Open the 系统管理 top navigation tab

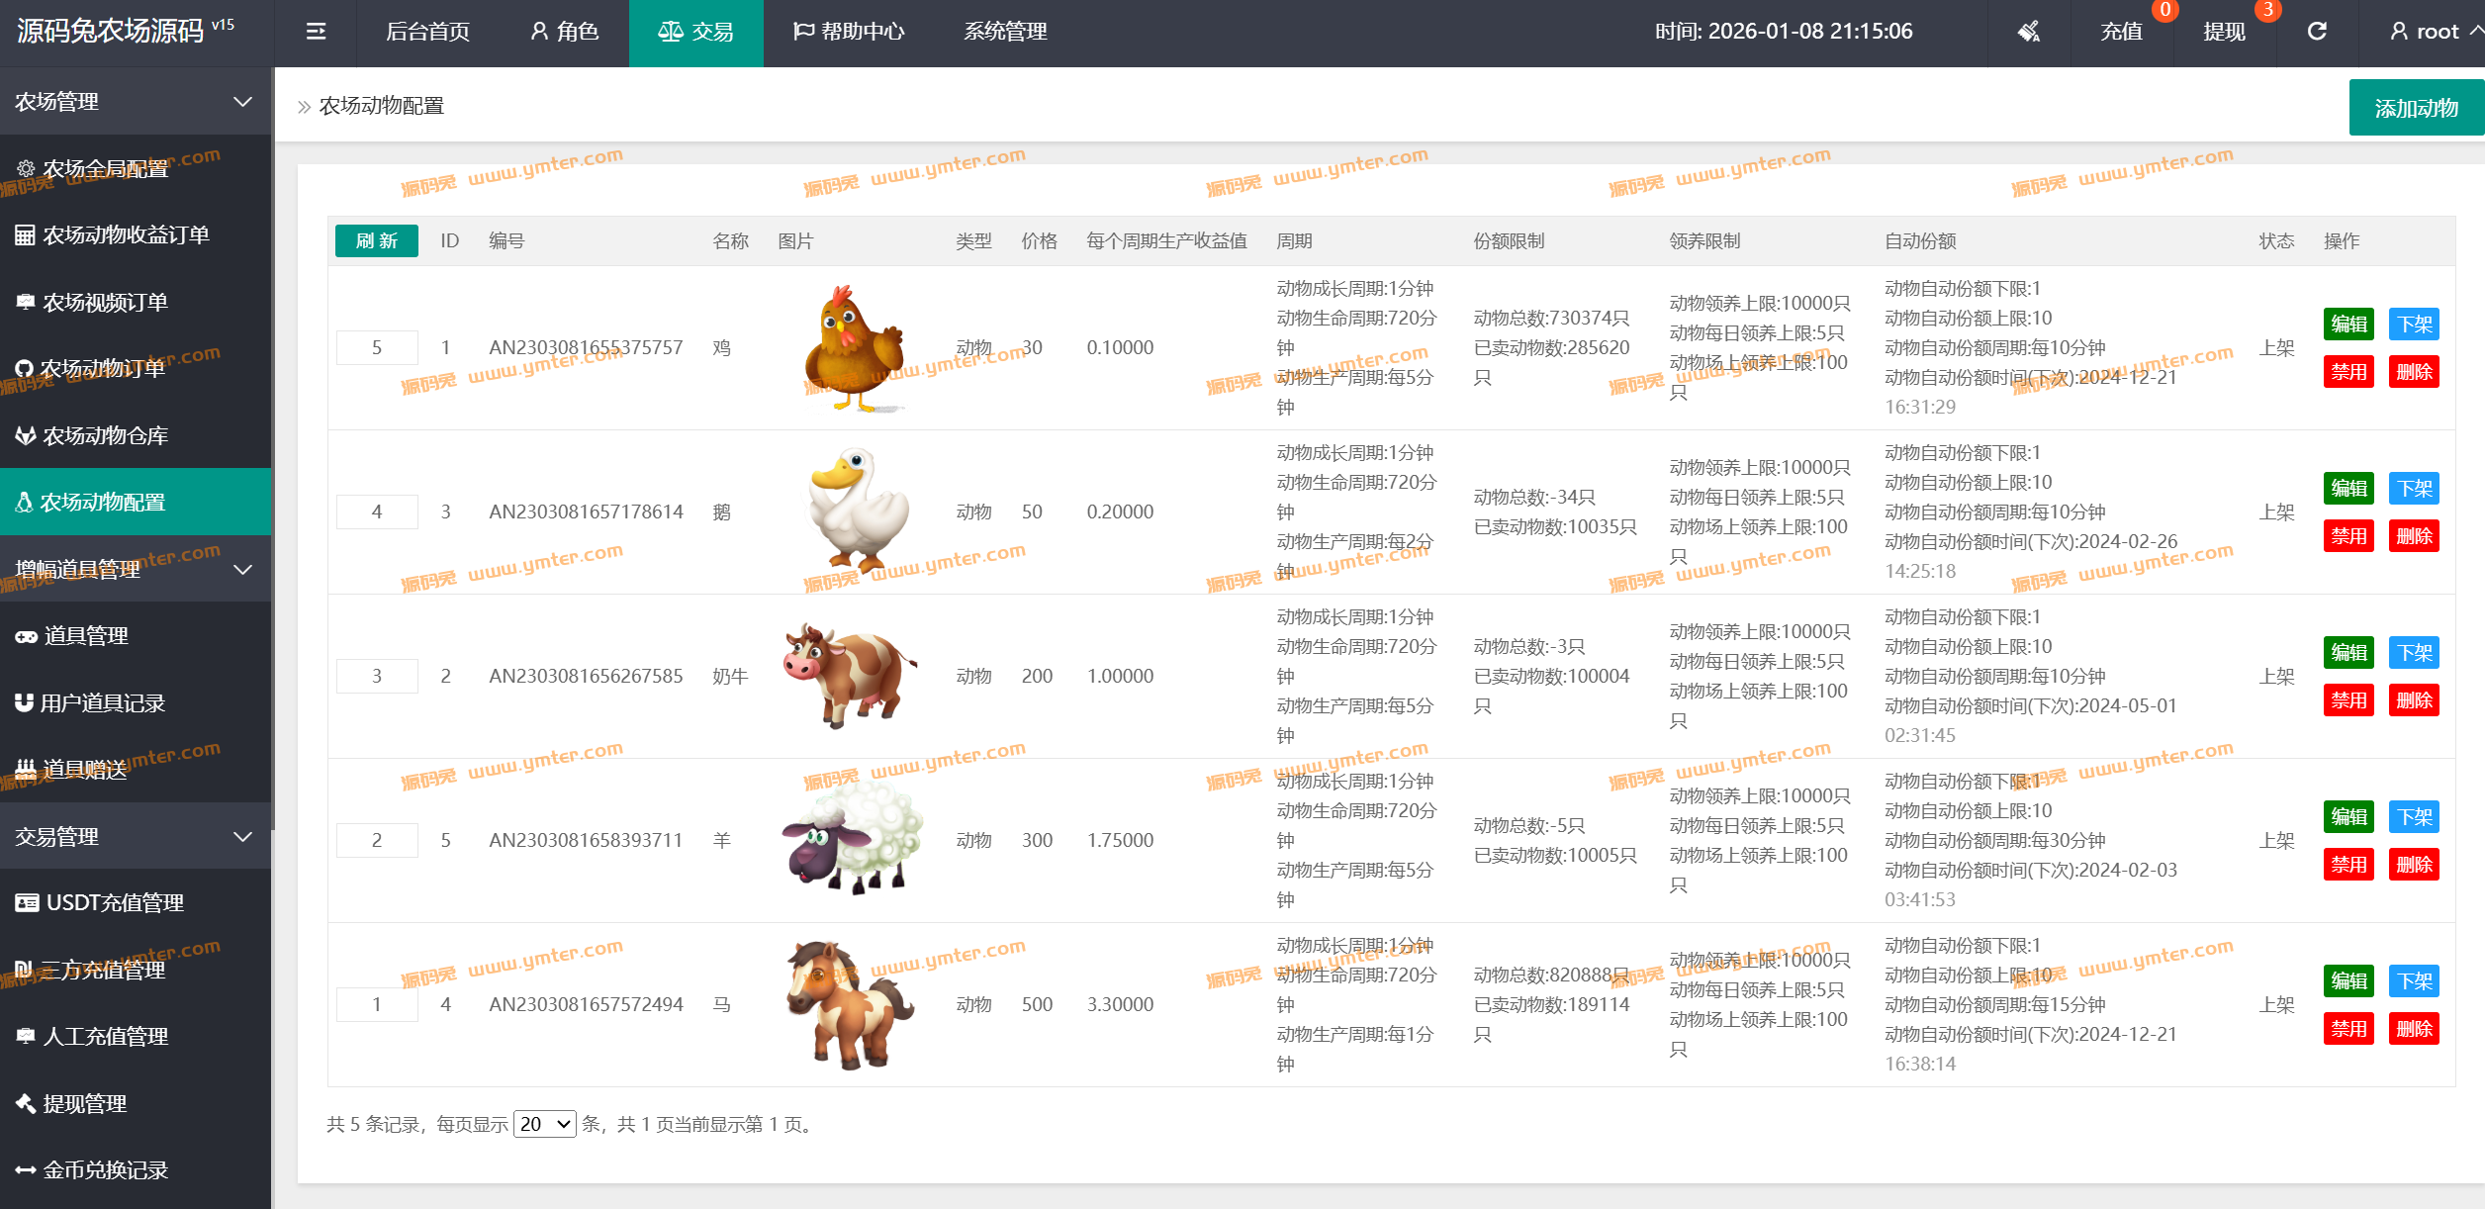coord(1005,32)
